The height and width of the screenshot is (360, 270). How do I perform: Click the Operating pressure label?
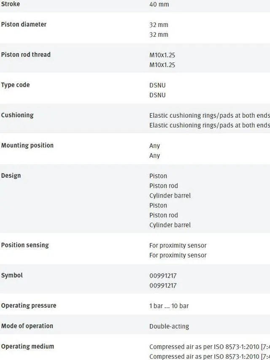(x=29, y=306)
